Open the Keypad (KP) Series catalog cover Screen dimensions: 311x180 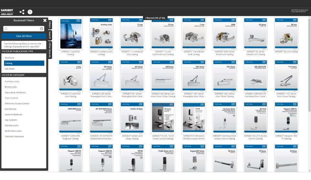pyautogui.click(x=194, y=158)
